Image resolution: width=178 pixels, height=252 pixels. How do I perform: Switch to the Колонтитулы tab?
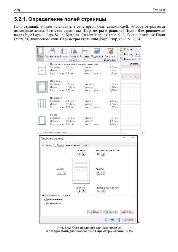coord(73,145)
